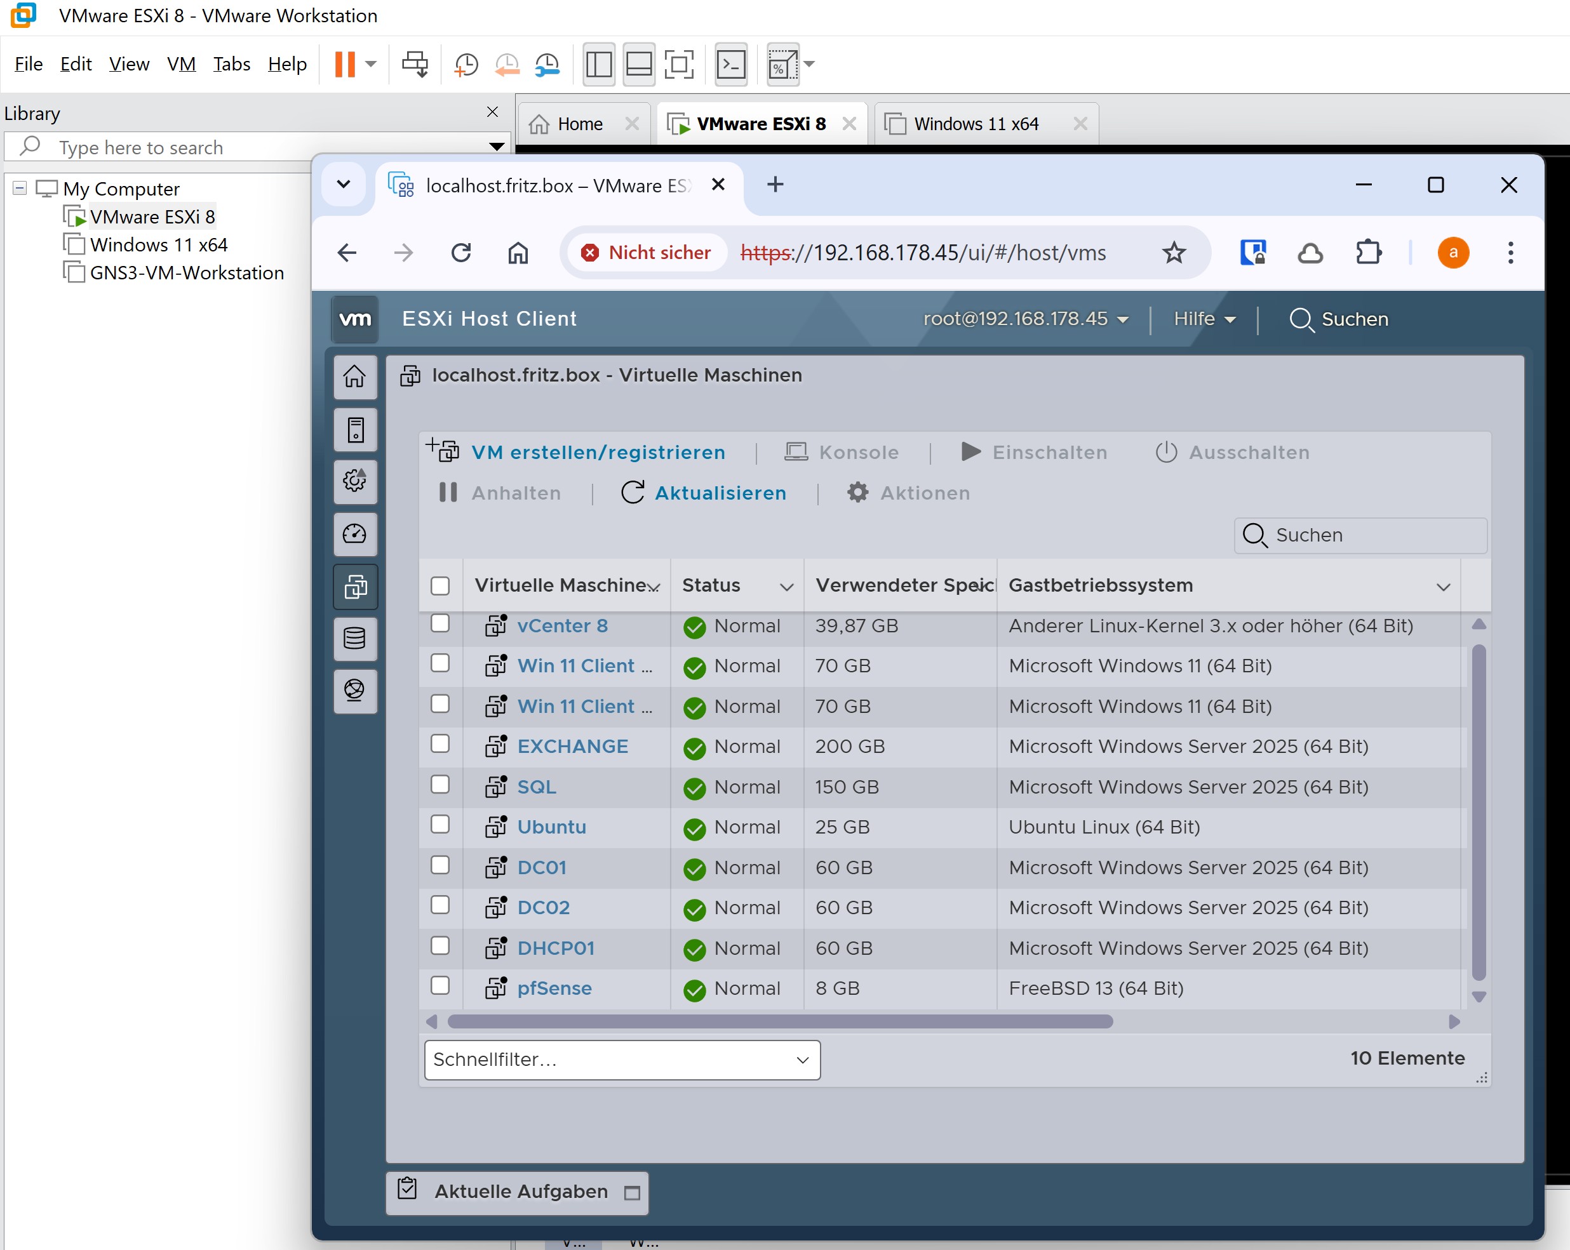Select the Manage gear icon in the sidebar
Viewport: 1570px width, 1250px height.
(354, 481)
